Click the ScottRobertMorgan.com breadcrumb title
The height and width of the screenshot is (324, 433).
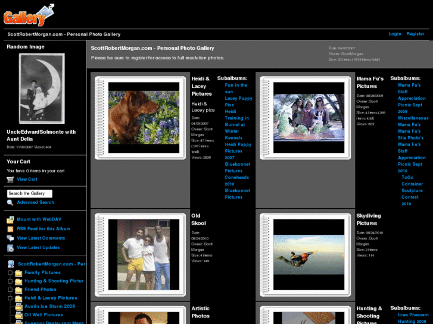(64, 34)
